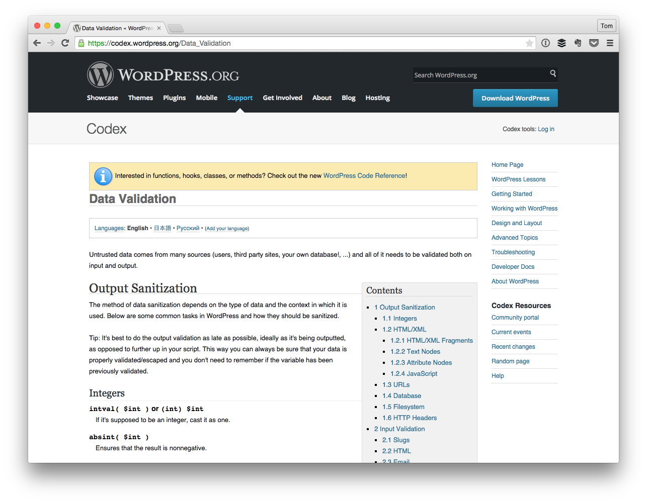The image size is (647, 503).
Task: Jump to 1.6 HTTP Headers in Contents
Action: click(410, 418)
